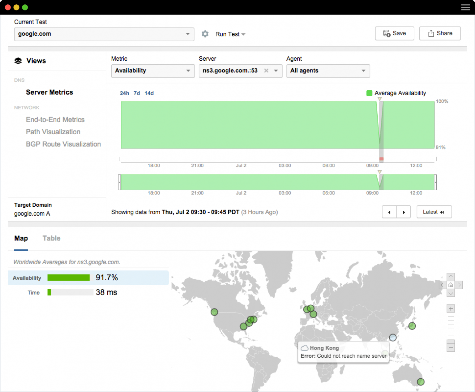The width and height of the screenshot is (475, 392).
Task: Click the Share export icon
Action: coord(431,33)
